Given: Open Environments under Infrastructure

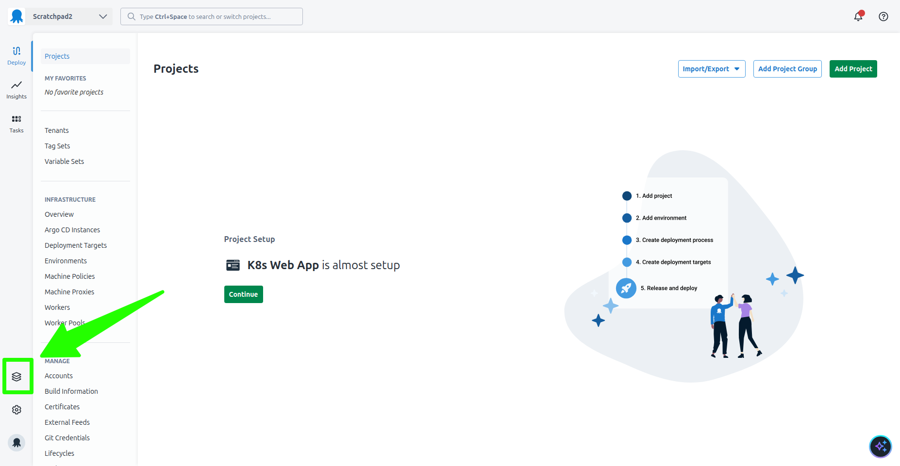Looking at the screenshot, I should (66, 261).
